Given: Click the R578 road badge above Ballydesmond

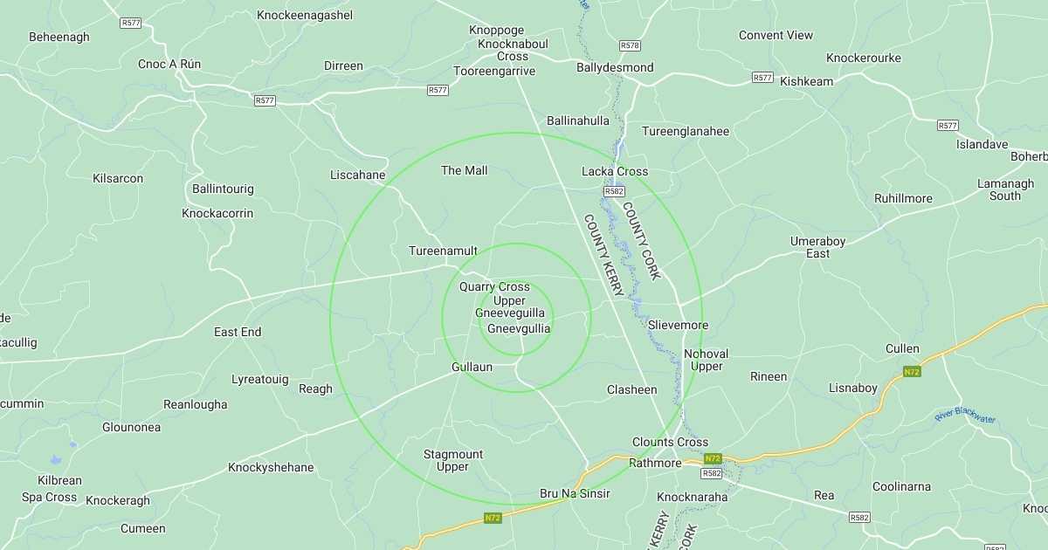Looking at the screenshot, I should tap(630, 45).
